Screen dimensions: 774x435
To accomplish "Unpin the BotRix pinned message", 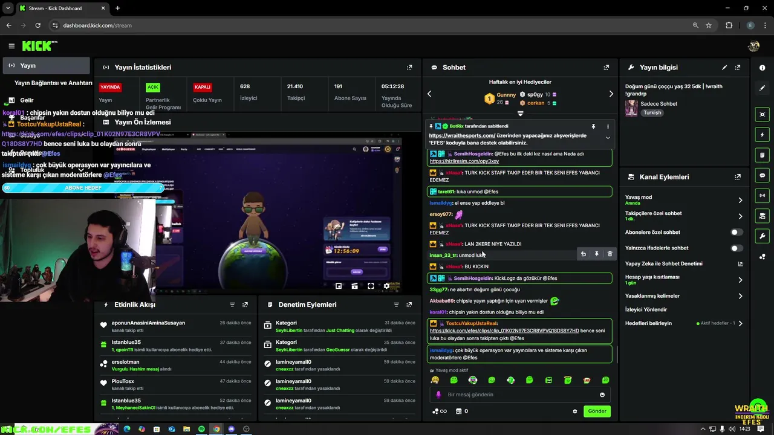I will coord(594,126).
